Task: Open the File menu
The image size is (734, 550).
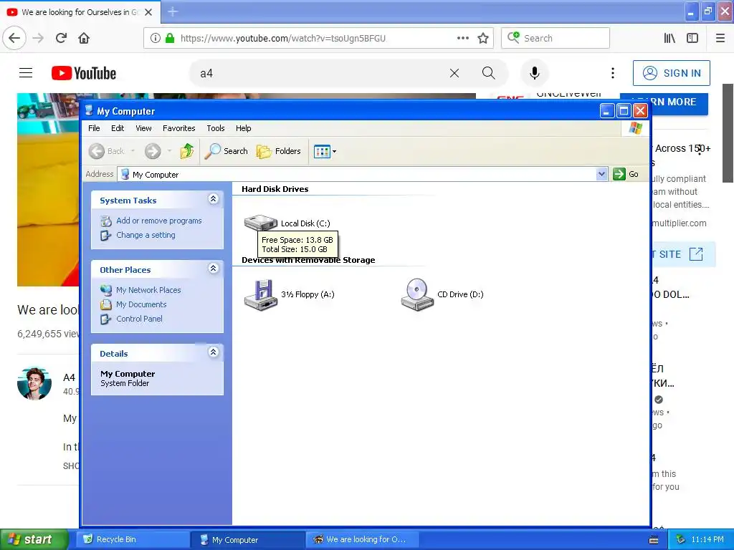Action: click(x=94, y=128)
